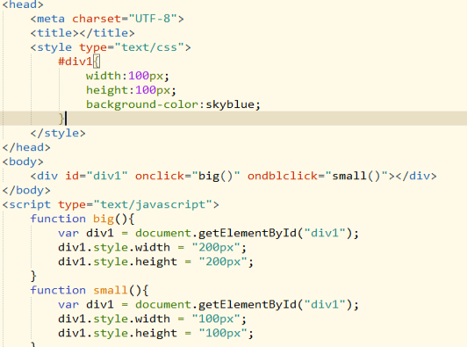The height and width of the screenshot is (347, 467).
Task: Click the "text/javascript" attribute value
Action: pos(153,205)
